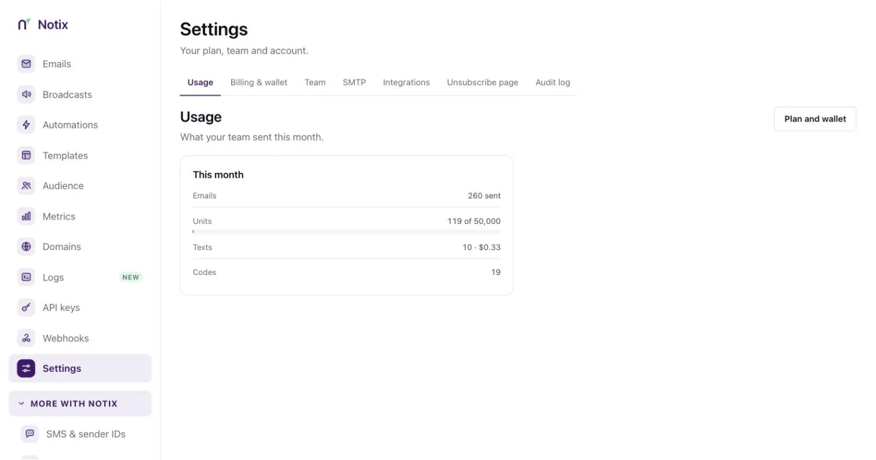Click the Plan and wallet button
Viewport: 876px width, 460px height.
[x=815, y=119]
